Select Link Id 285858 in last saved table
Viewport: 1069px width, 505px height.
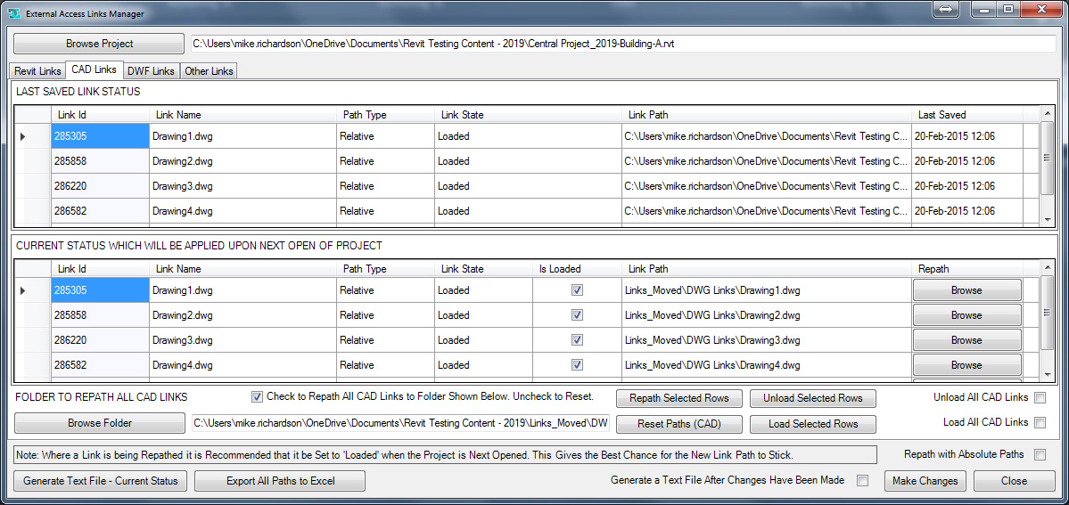coord(100,161)
